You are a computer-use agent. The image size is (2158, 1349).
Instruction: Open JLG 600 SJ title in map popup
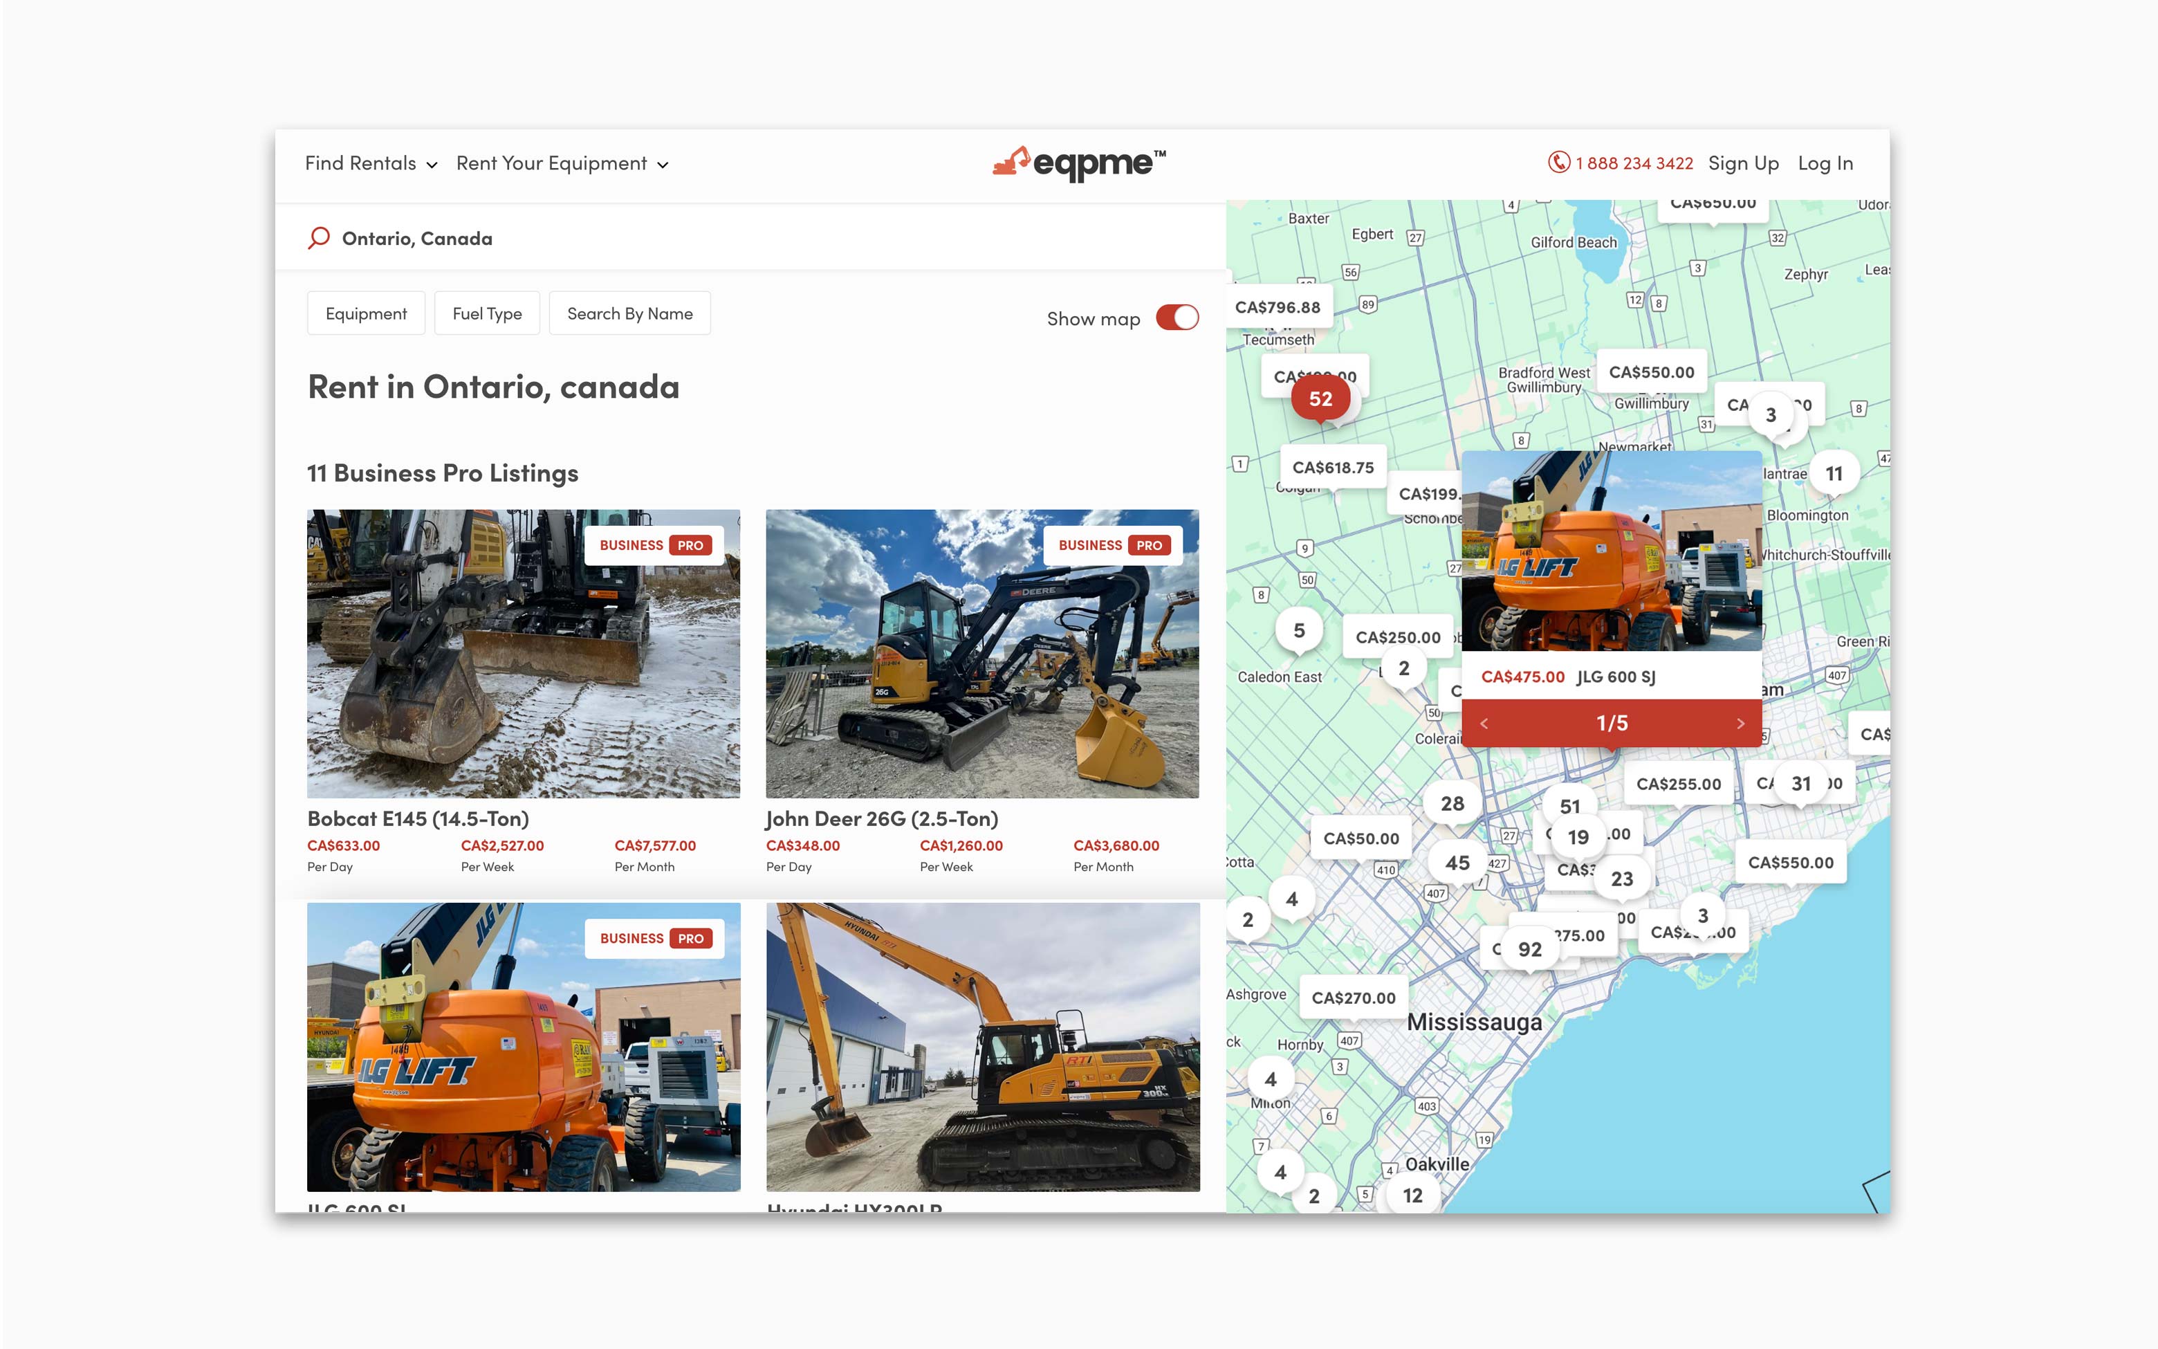(x=1616, y=677)
